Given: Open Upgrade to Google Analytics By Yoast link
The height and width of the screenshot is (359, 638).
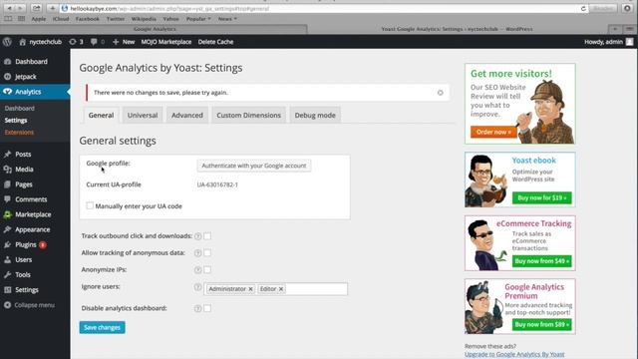Looking at the screenshot, I should [x=514, y=355].
